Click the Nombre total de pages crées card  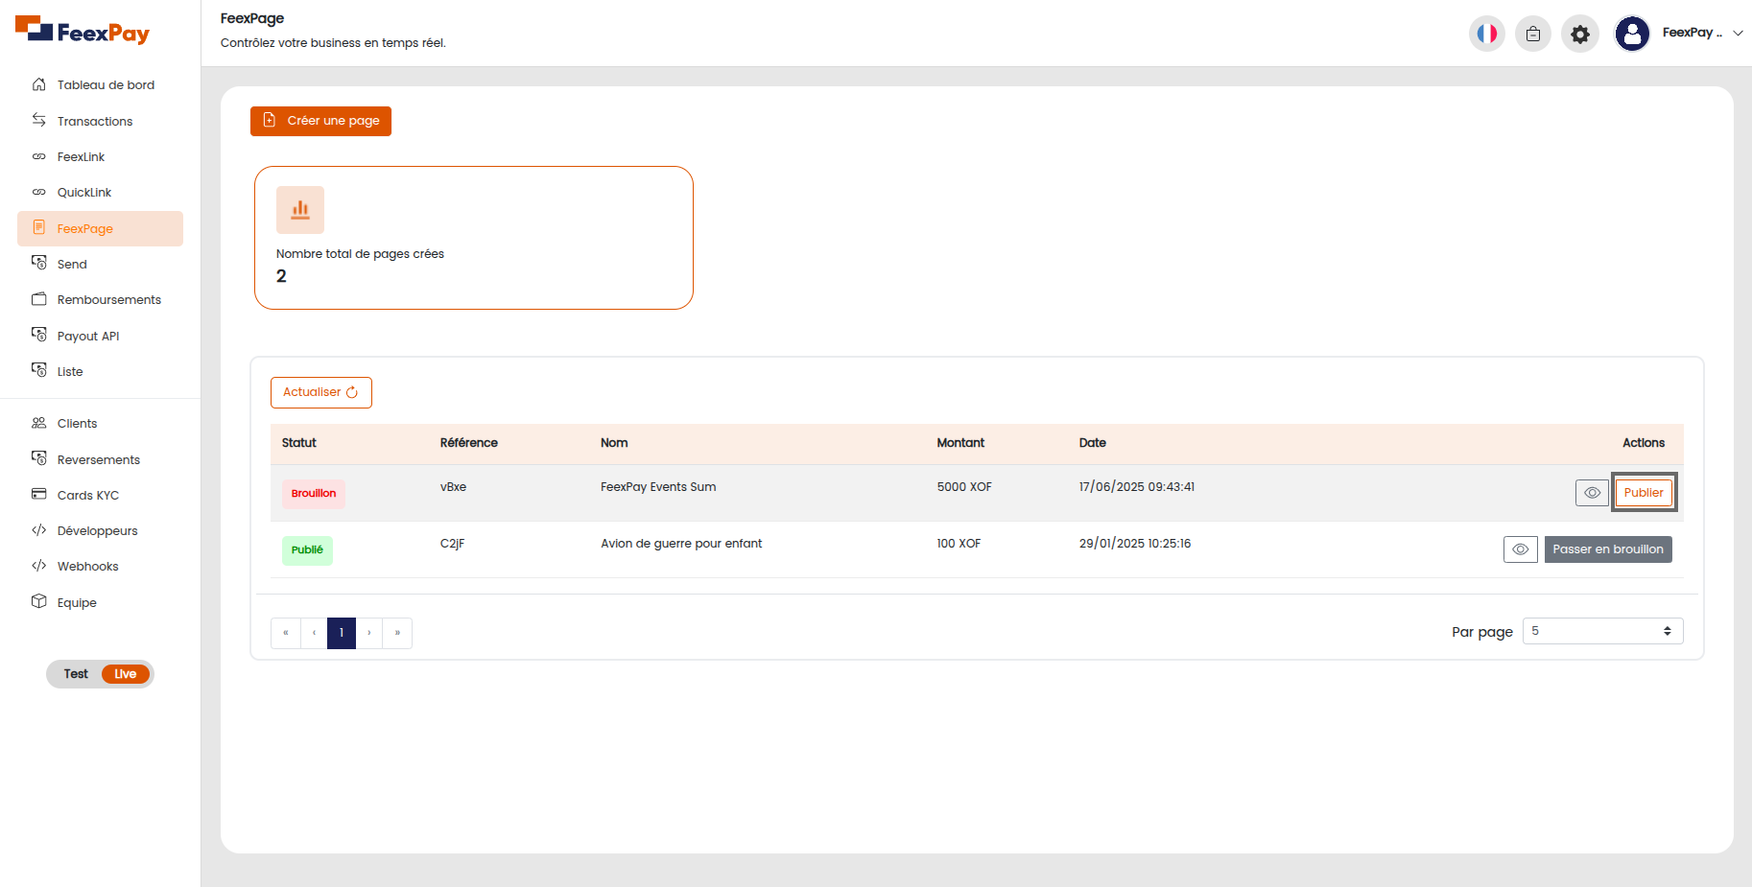point(474,238)
